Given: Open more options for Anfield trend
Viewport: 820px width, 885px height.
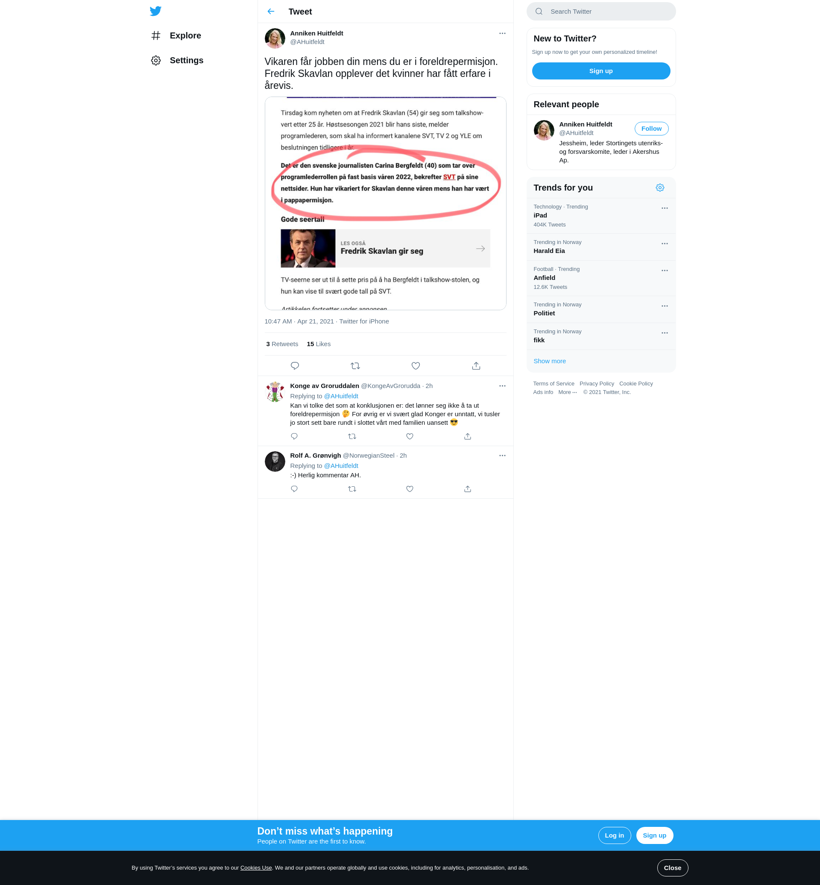Looking at the screenshot, I should click(x=664, y=270).
